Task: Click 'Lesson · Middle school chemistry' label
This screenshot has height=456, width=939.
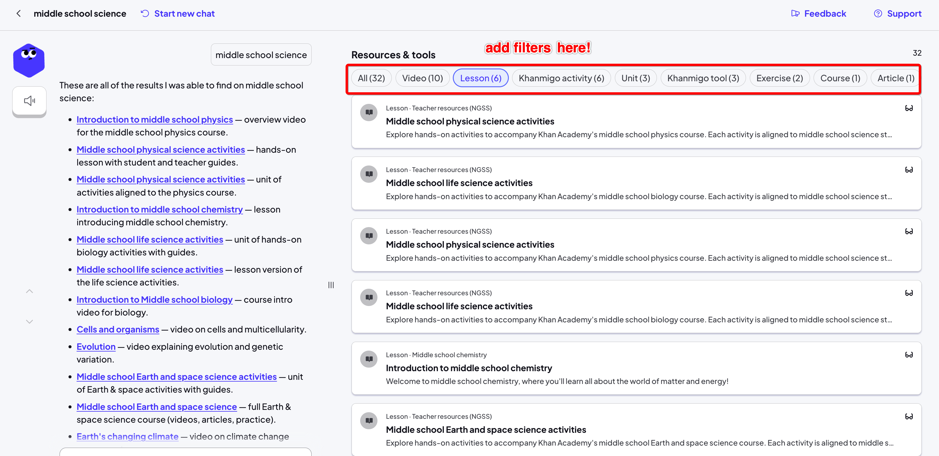Action: click(x=436, y=355)
